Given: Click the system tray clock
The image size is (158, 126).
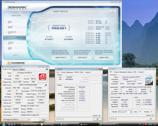Looking at the screenshot, I should point(155,124).
